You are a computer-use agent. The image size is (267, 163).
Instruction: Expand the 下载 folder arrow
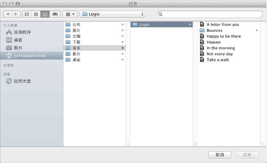pyautogui.click(x=123, y=42)
